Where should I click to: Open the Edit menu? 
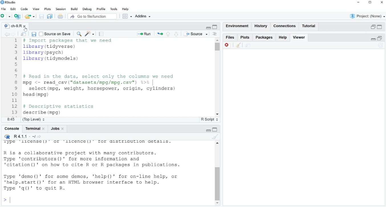[x=13, y=9]
